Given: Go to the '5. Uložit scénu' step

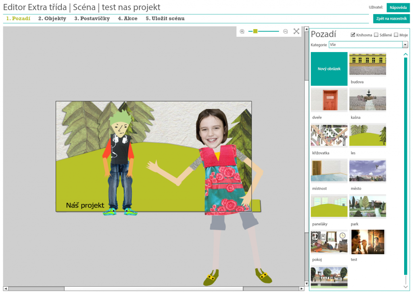Looking at the screenshot, I should coord(165,19).
